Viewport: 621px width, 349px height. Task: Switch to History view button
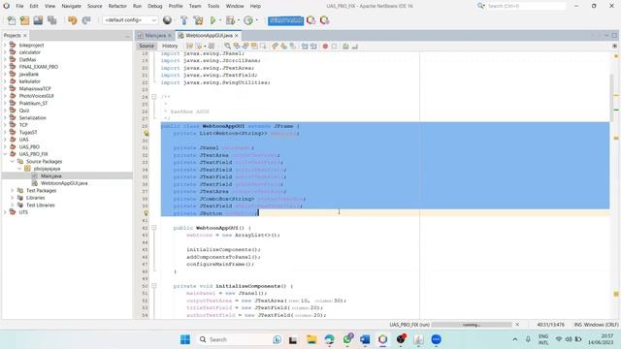pos(170,46)
